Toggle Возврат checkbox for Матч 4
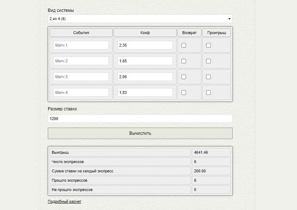297x210 pixels. coord(184,92)
